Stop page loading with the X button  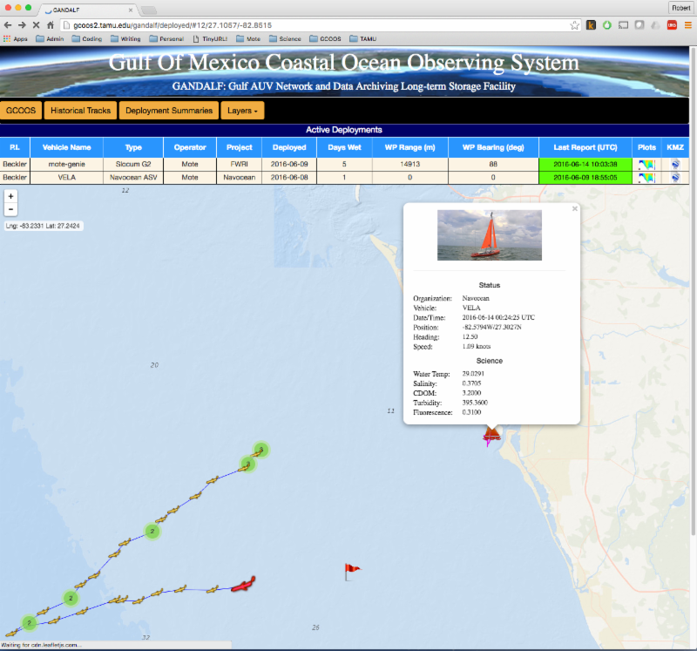tap(34, 25)
